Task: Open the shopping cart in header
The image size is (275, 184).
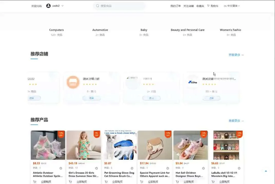Action: (213, 6)
